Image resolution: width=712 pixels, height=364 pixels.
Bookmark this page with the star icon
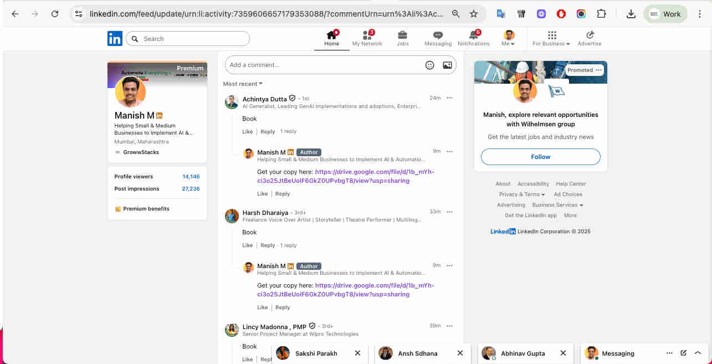click(x=474, y=14)
